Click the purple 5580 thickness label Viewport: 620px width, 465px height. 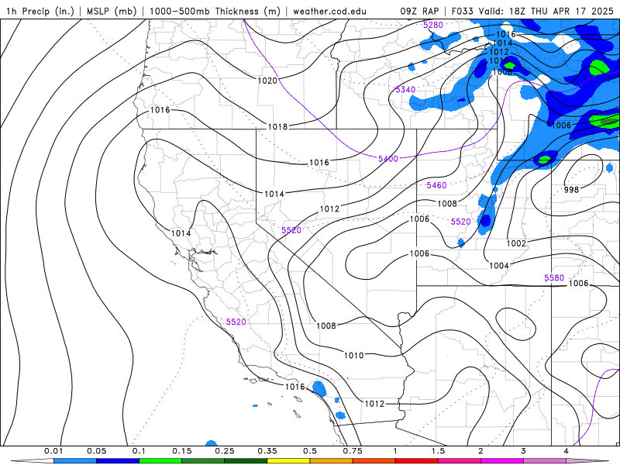tap(554, 277)
